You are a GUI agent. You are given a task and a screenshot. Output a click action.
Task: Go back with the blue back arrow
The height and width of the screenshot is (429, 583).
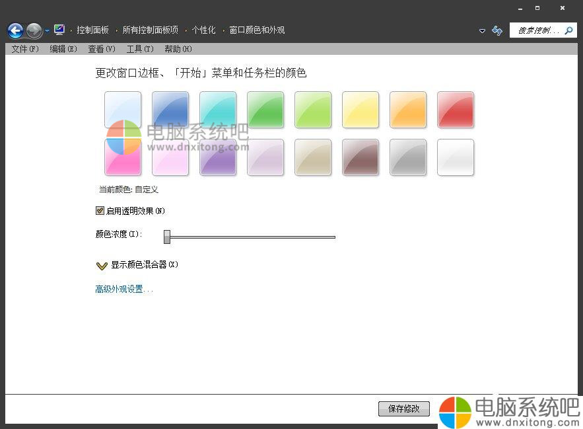click(x=16, y=30)
